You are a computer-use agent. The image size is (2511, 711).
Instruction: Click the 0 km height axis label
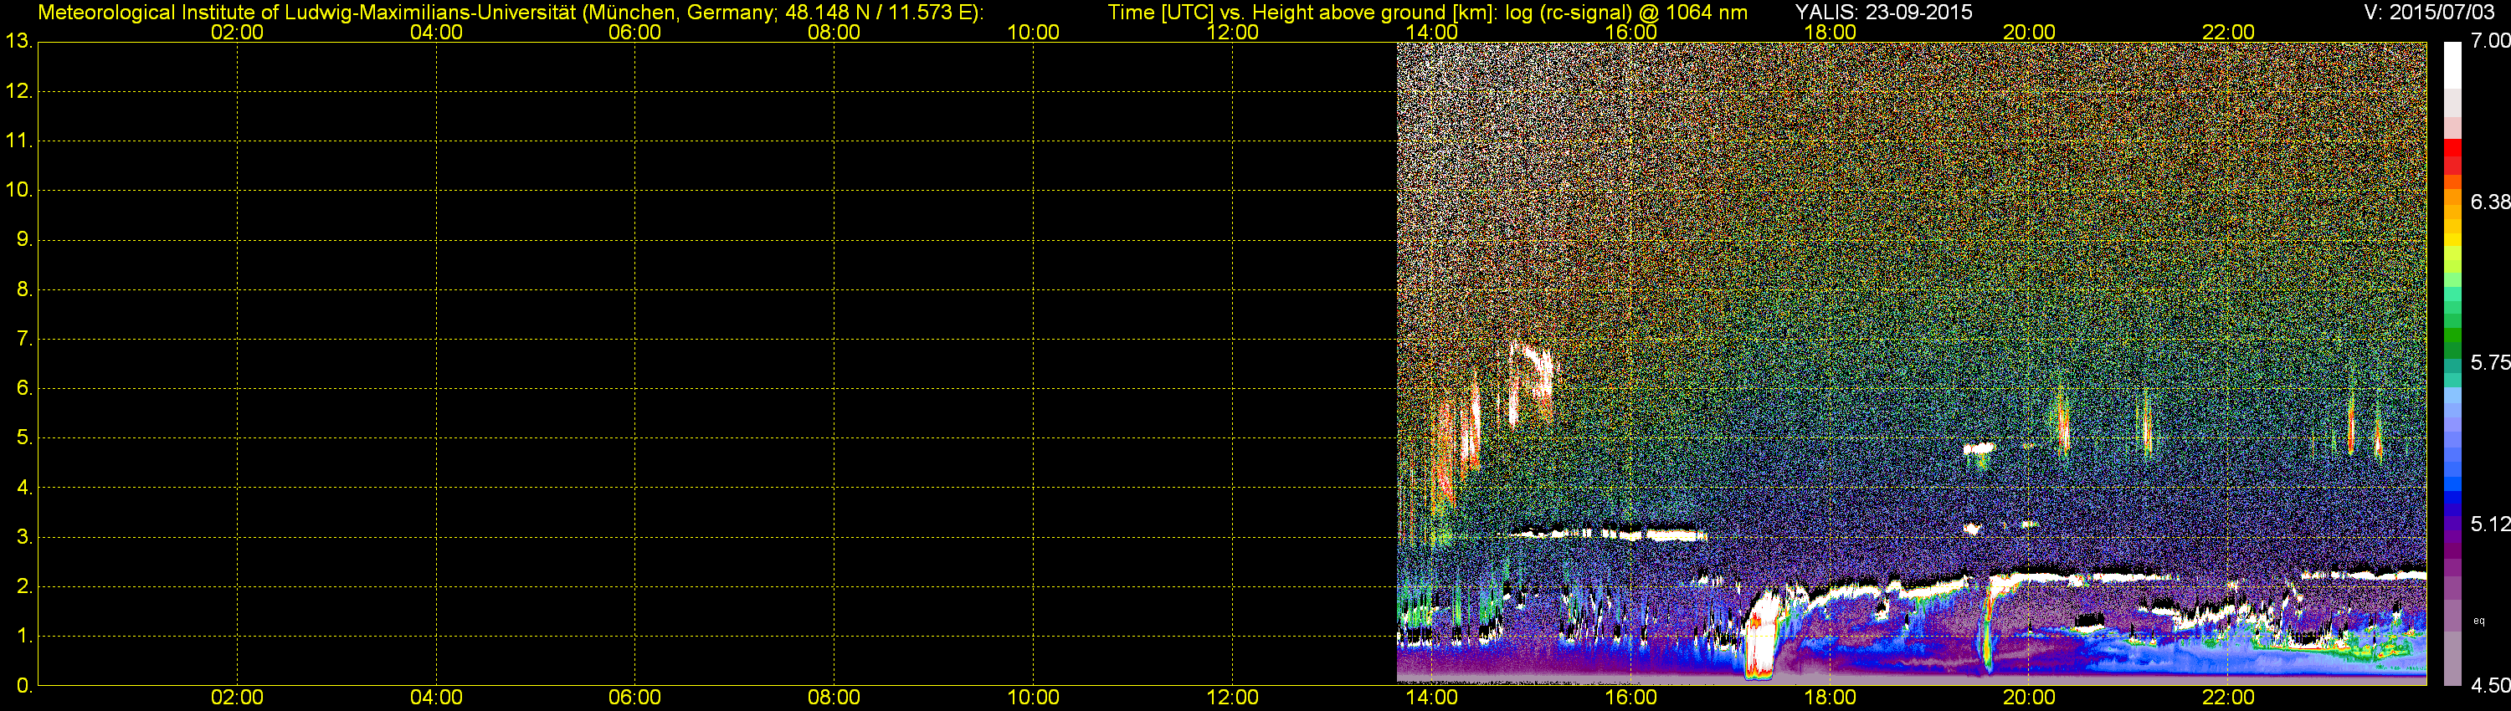23,686
